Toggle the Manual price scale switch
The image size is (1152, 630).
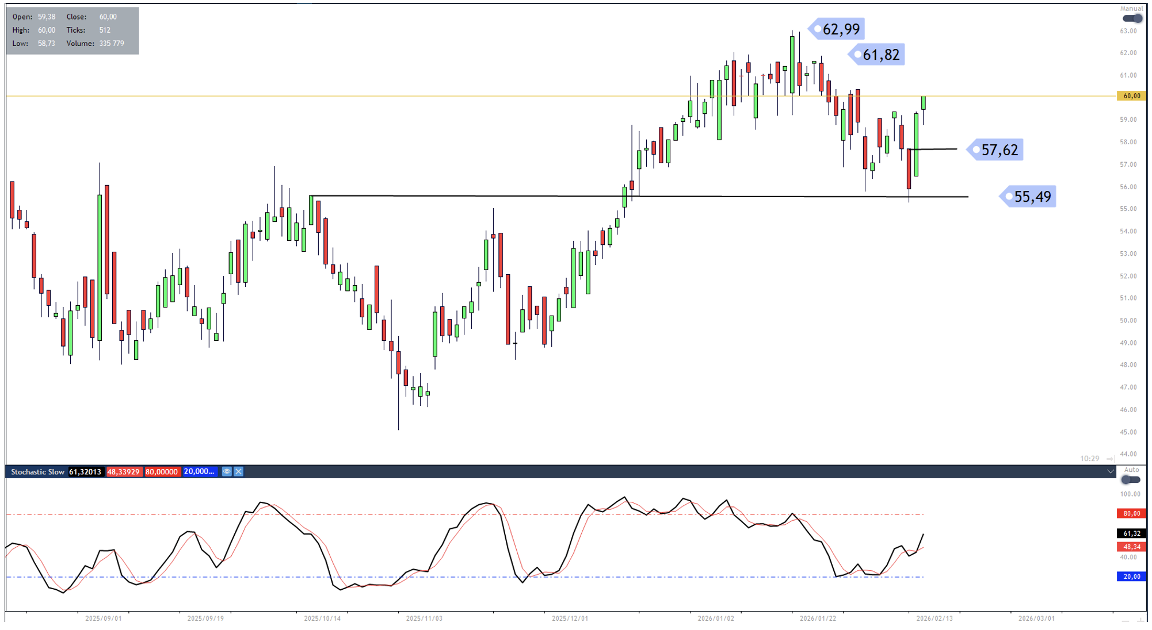(x=1132, y=18)
